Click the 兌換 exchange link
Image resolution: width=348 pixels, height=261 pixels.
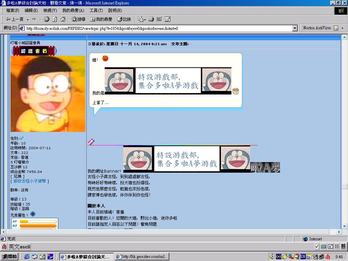coord(18,176)
